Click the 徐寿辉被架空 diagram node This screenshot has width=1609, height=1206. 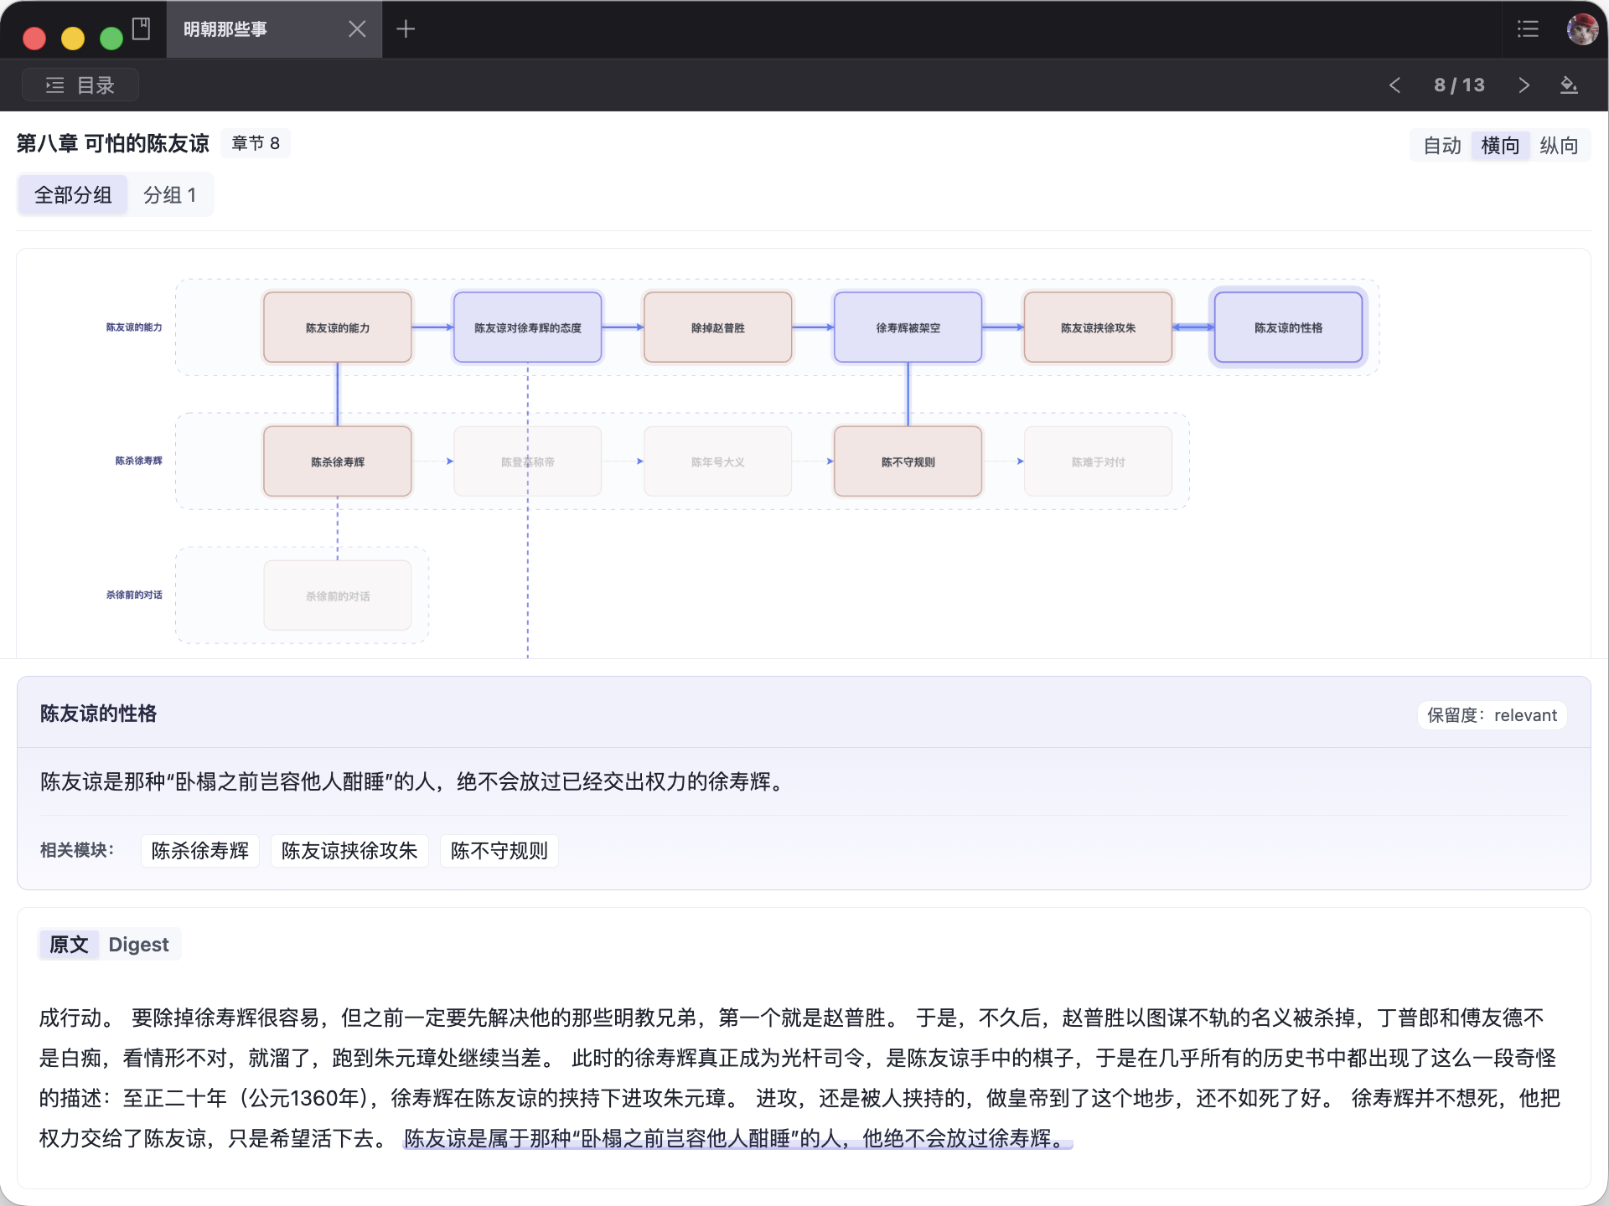pos(908,327)
